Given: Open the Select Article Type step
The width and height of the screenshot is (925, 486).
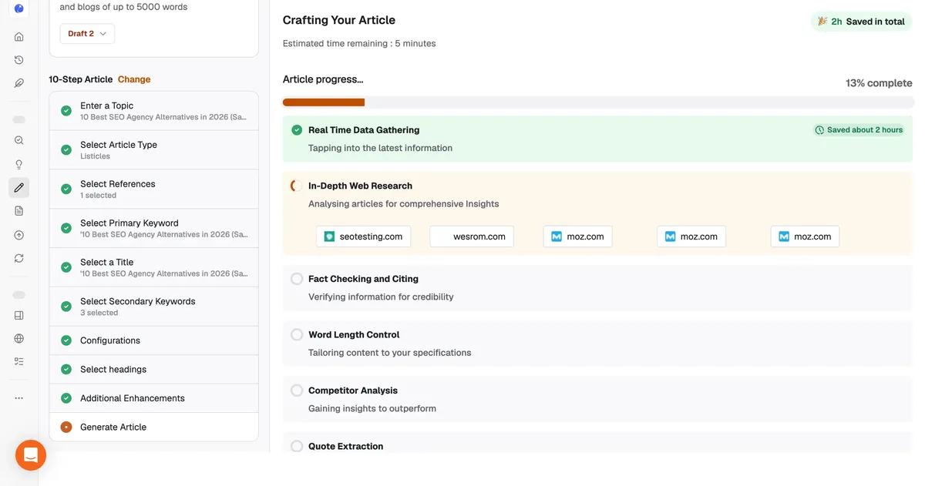Looking at the screenshot, I should click(154, 150).
